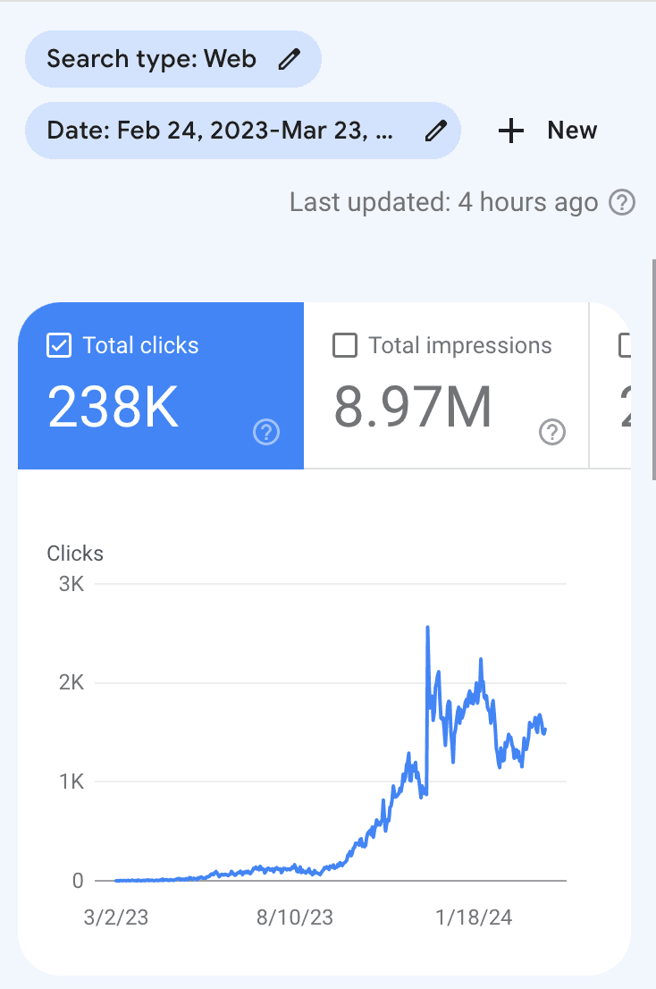Viewport: 656px width, 989px height.
Task: Click the 1/18/24 axis label on the chart
Action: coord(473,917)
